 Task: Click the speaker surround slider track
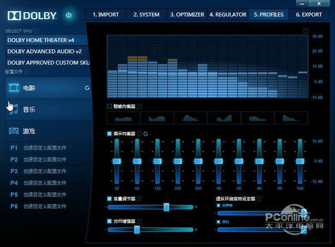262,213
